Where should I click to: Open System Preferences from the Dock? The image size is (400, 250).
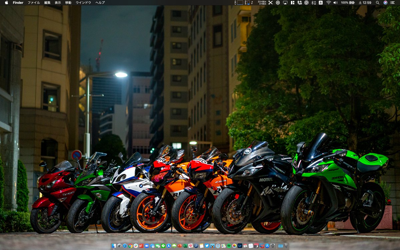click(x=272, y=246)
